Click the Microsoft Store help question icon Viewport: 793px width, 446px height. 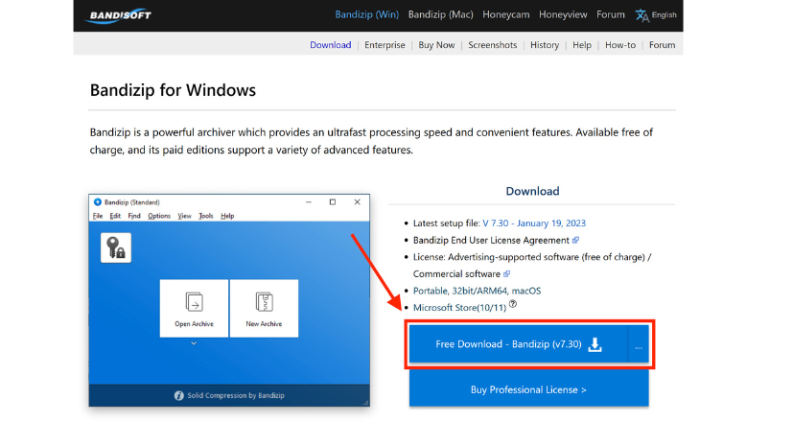coord(513,304)
